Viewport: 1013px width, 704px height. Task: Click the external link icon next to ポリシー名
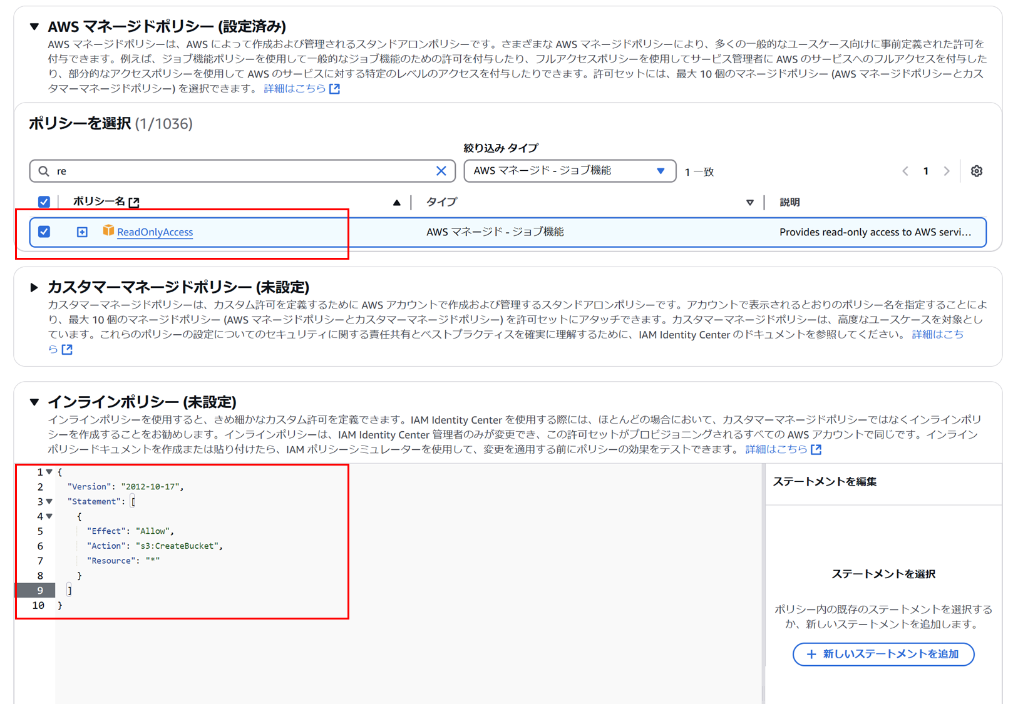(134, 202)
